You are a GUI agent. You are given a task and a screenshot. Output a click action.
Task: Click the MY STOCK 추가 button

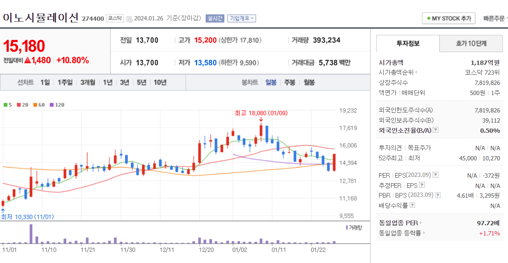pyautogui.click(x=448, y=19)
